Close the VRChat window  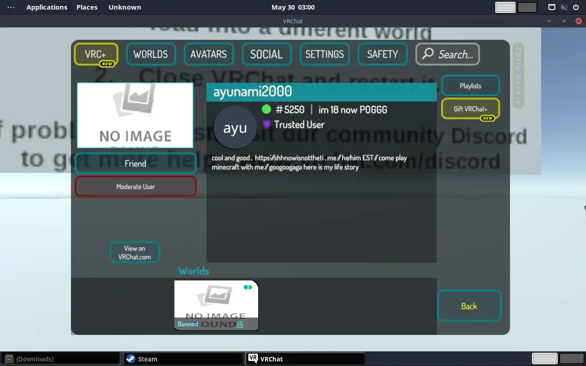pos(579,21)
